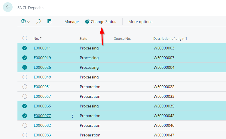
Task: Click the Change Status checkmark icon
Action: (x=87, y=22)
